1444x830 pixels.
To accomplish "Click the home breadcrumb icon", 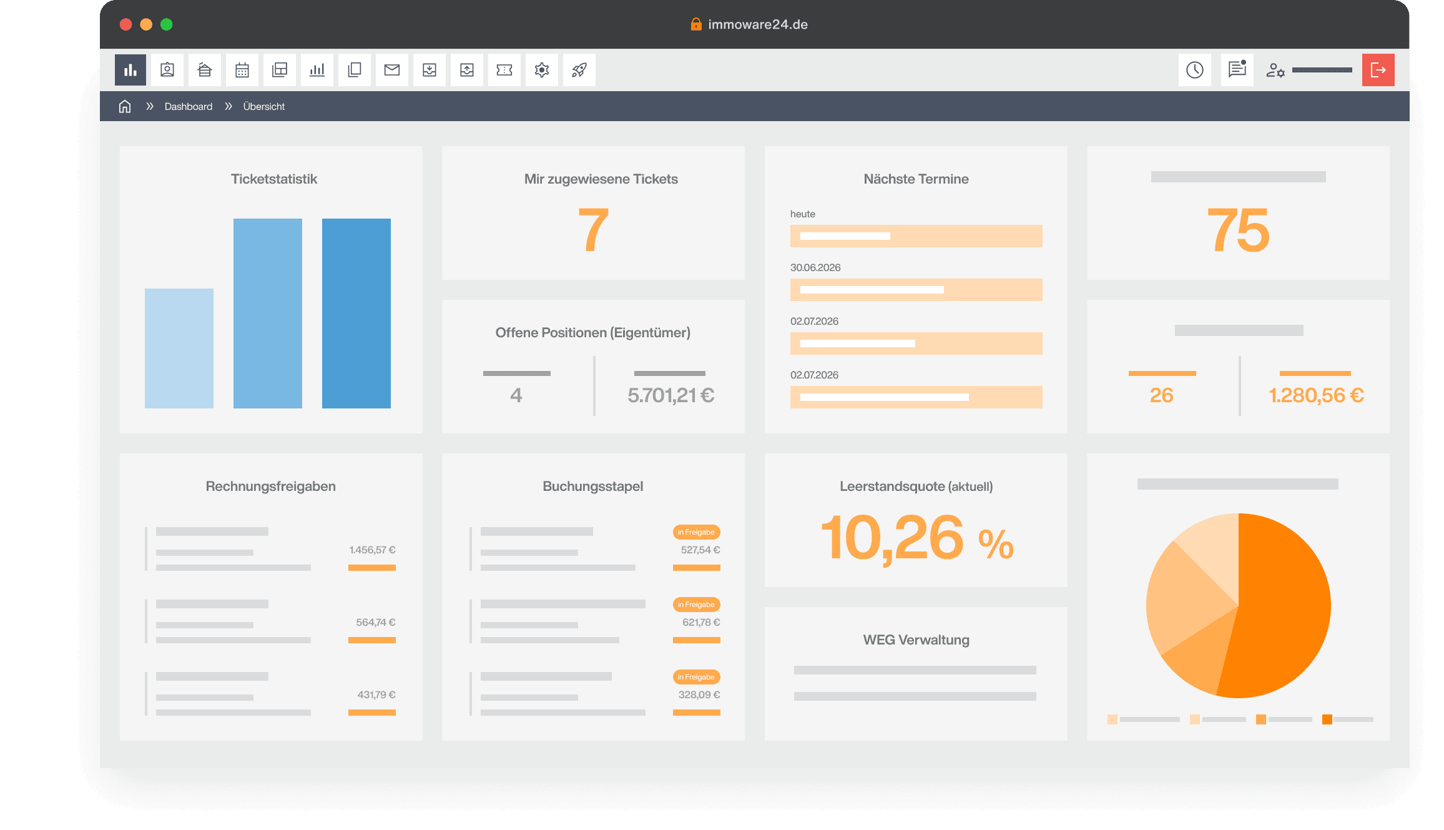I will pyautogui.click(x=125, y=106).
